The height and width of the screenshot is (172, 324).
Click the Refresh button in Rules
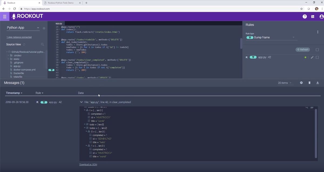coord(302,50)
